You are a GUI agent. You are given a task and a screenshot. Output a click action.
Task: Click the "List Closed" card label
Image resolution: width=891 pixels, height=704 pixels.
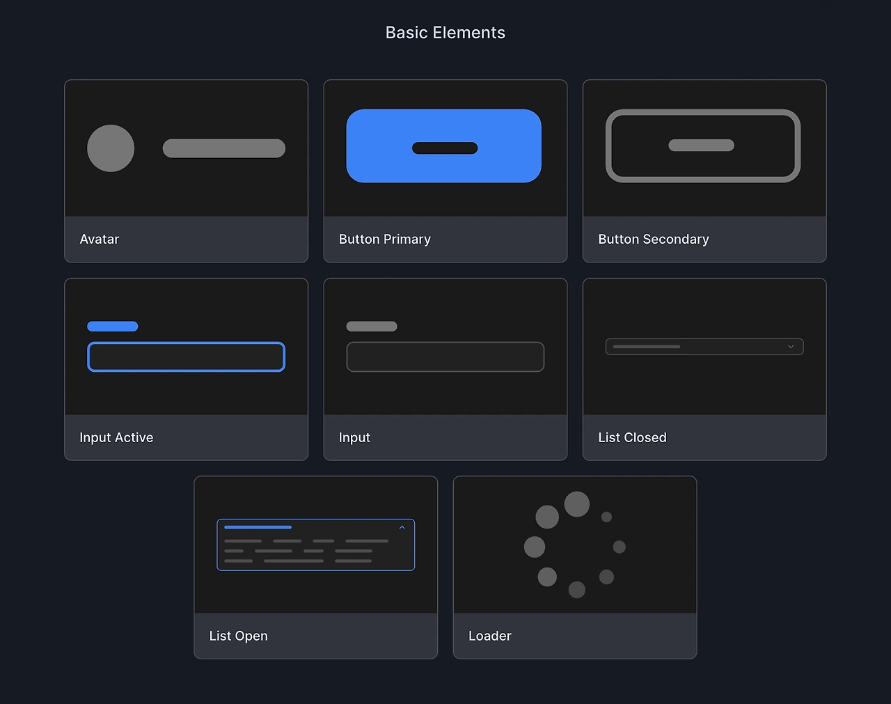[632, 437]
